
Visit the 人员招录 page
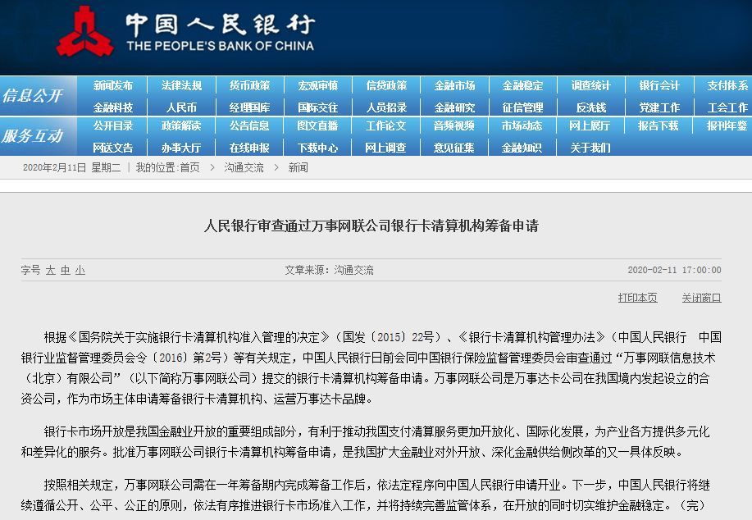pos(386,107)
